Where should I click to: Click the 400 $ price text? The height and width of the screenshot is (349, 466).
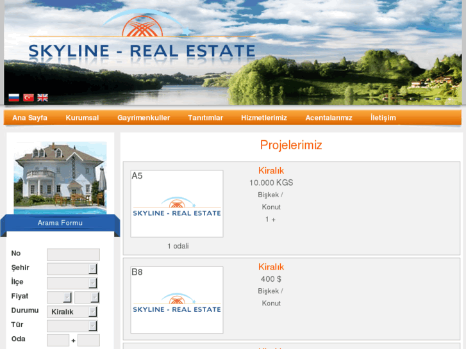[271, 279]
